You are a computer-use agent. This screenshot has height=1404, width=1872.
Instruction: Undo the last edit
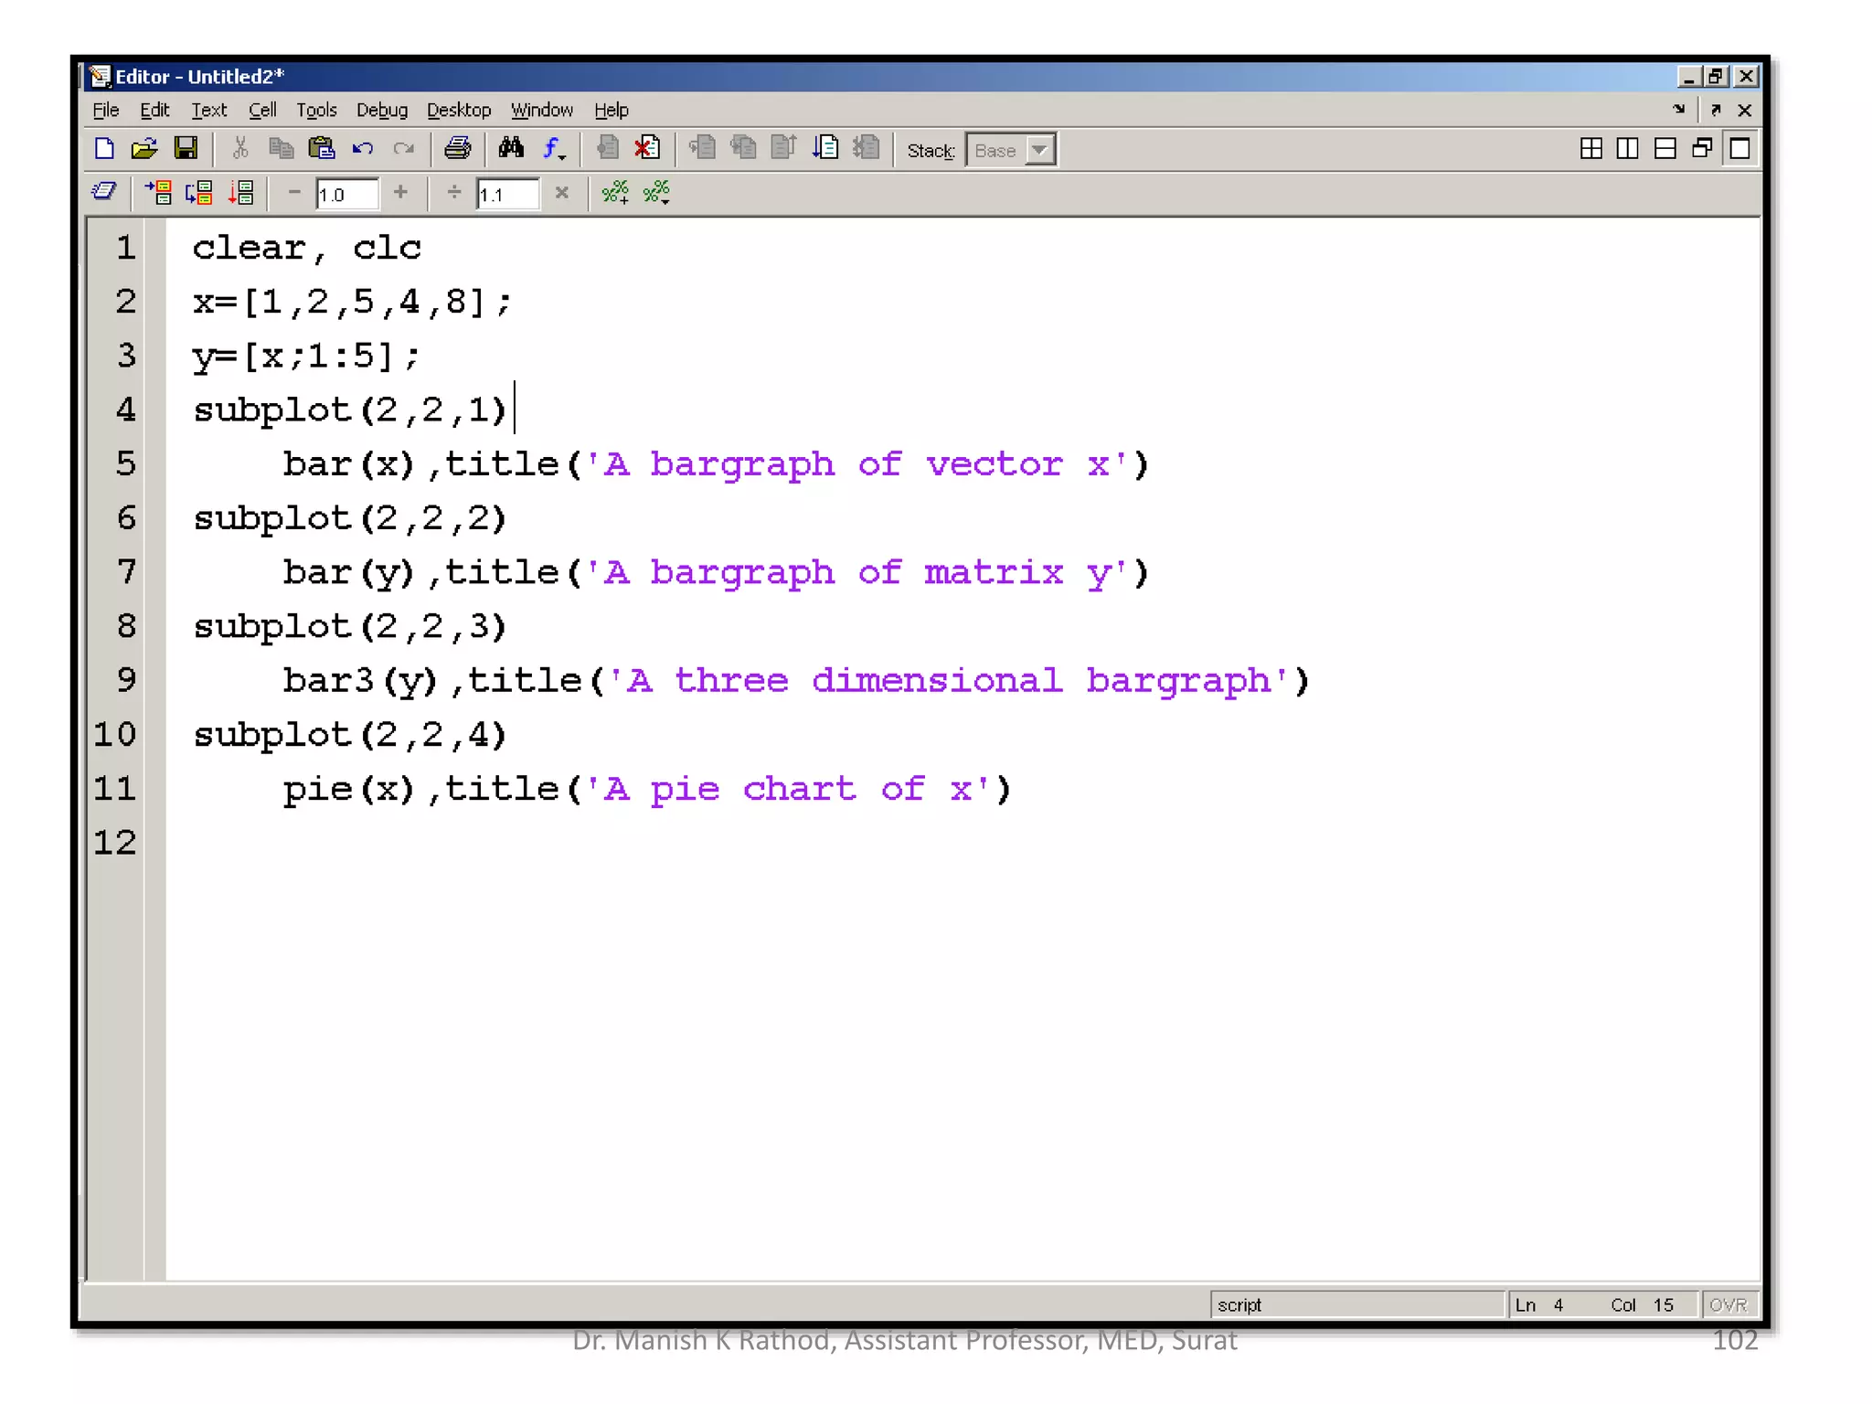[363, 149]
